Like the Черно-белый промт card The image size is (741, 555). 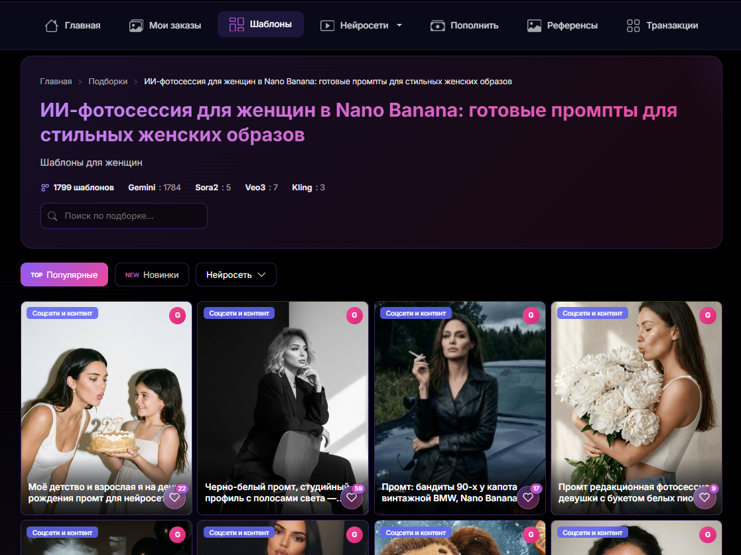[352, 497]
